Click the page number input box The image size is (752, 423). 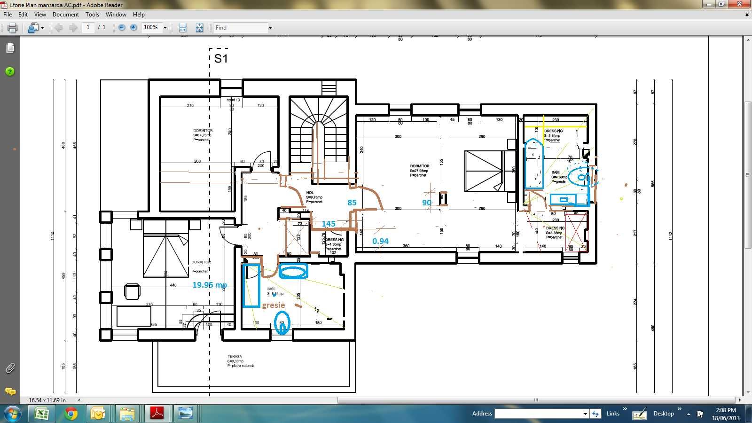[88, 27]
